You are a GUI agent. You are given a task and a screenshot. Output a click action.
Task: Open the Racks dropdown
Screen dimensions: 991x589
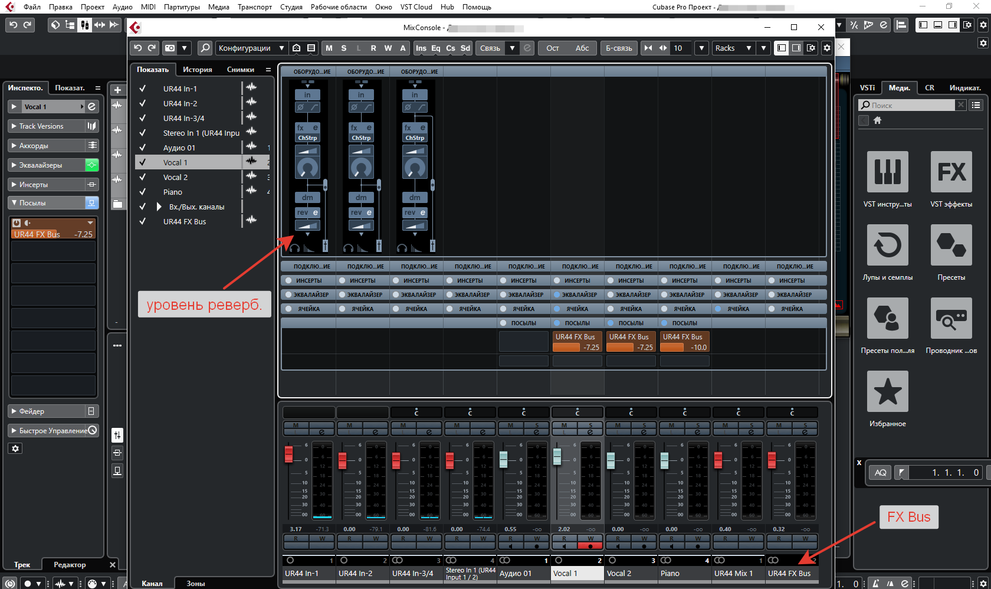733,48
